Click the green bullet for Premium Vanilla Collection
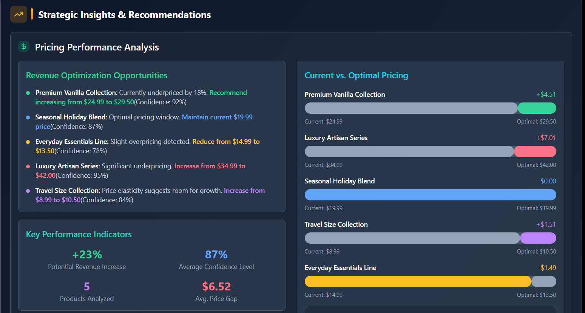The image size is (585, 313). coord(28,93)
